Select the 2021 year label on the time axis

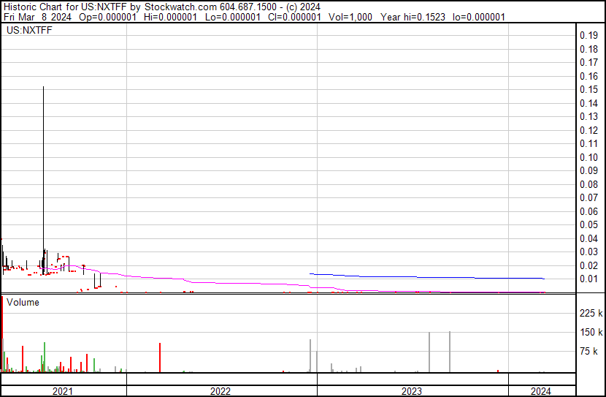[64, 391]
